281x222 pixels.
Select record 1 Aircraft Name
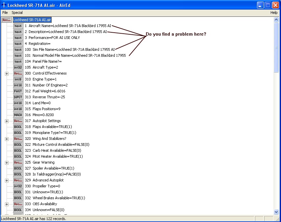click(x=68, y=26)
